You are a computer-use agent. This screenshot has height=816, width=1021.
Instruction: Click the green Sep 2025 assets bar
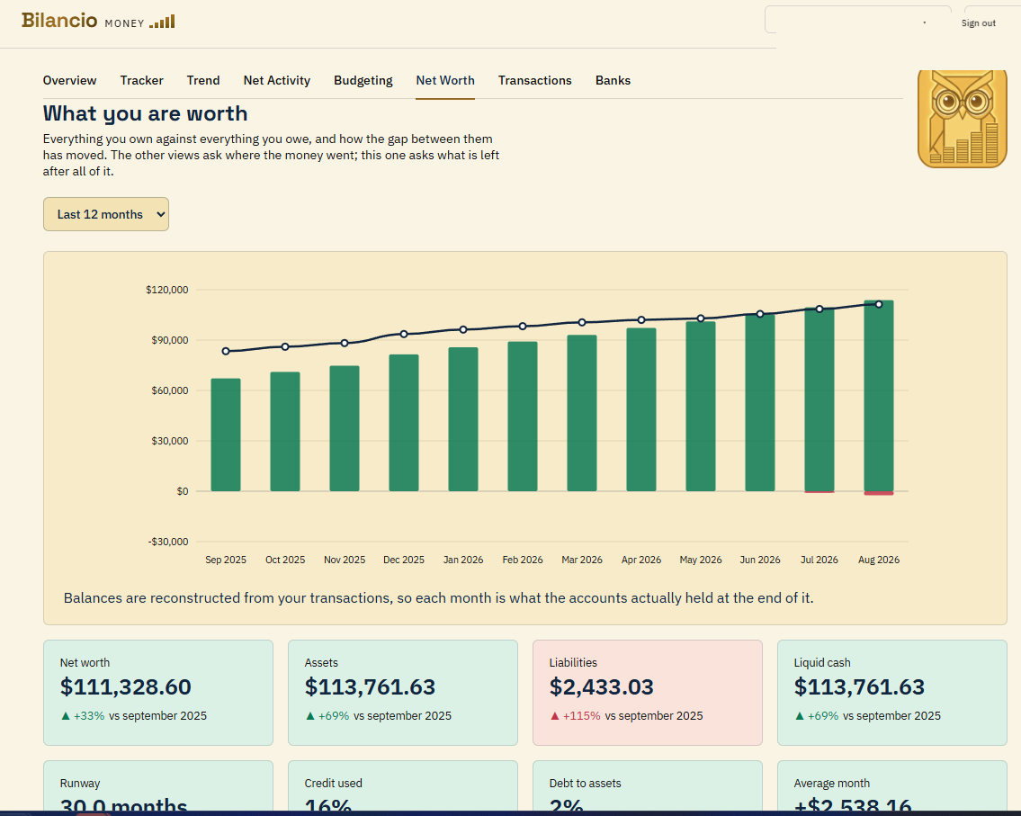click(x=226, y=435)
